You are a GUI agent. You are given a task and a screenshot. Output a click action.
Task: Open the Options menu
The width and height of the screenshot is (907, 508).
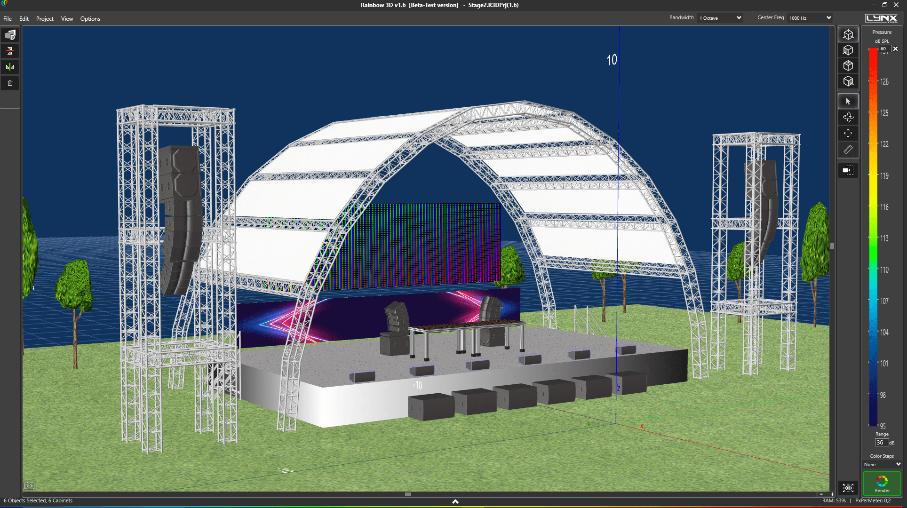pyautogui.click(x=90, y=19)
